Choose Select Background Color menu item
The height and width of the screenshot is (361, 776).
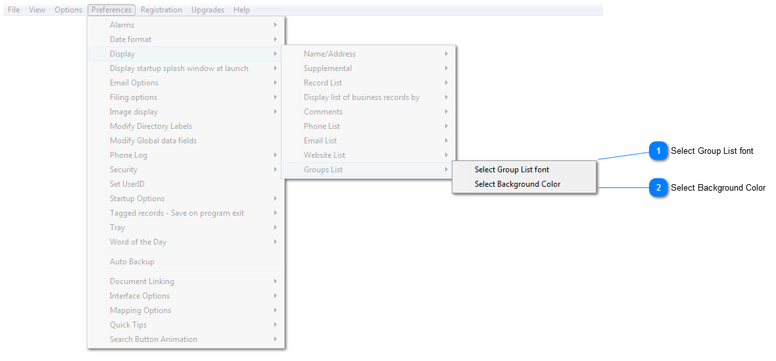(524, 184)
